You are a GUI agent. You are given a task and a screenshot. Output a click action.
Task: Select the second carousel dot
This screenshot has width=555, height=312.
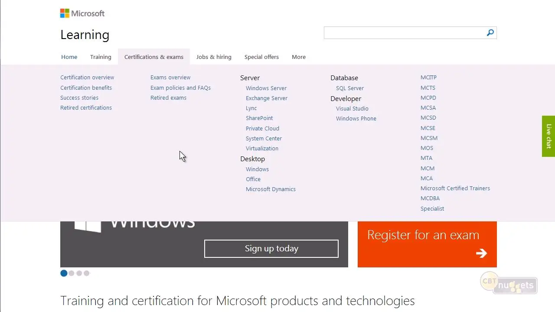click(72, 273)
